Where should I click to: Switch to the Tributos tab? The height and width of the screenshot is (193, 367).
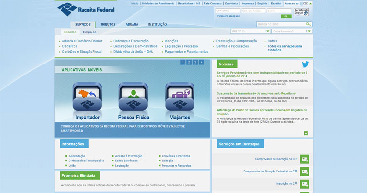[108, 24]
